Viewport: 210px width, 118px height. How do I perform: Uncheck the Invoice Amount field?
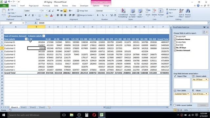coord(175,50)
